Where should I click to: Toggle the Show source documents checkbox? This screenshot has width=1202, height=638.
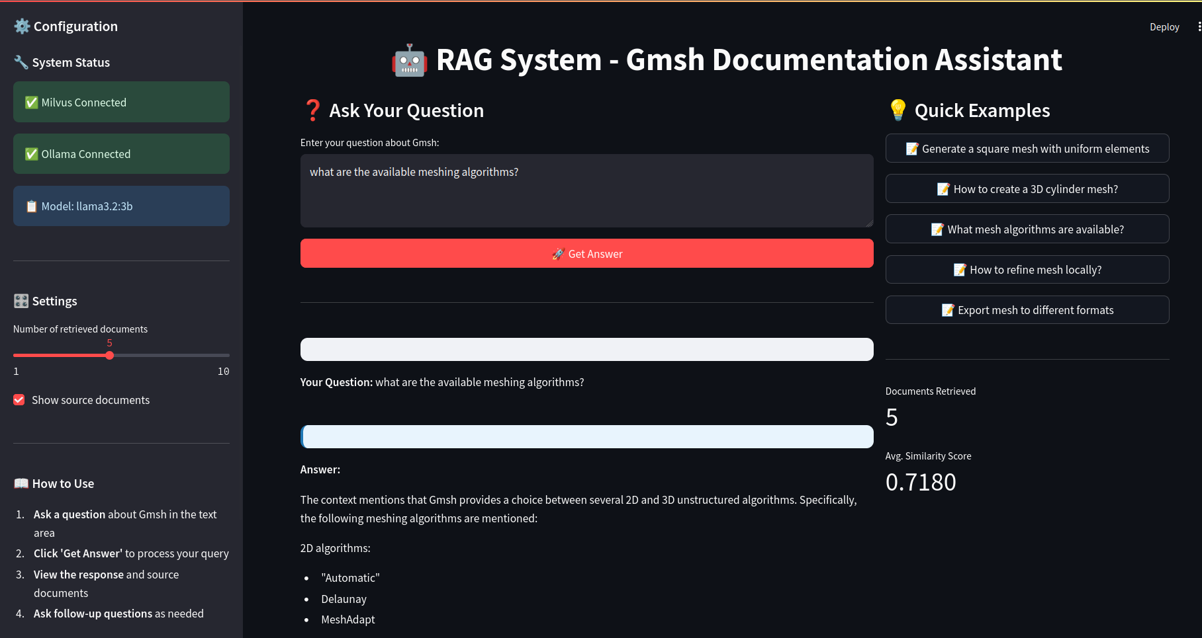(x=19, y=400)
